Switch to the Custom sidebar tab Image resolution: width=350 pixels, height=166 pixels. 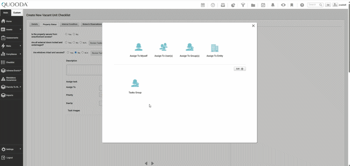click(17, 13)
